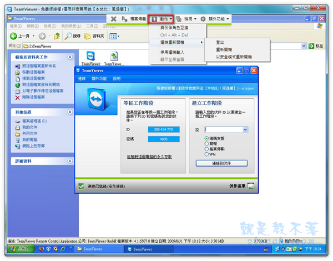333x261 pixels.
Task: Click the Windows XP 開始 Start button
Action: click(21, 249)
